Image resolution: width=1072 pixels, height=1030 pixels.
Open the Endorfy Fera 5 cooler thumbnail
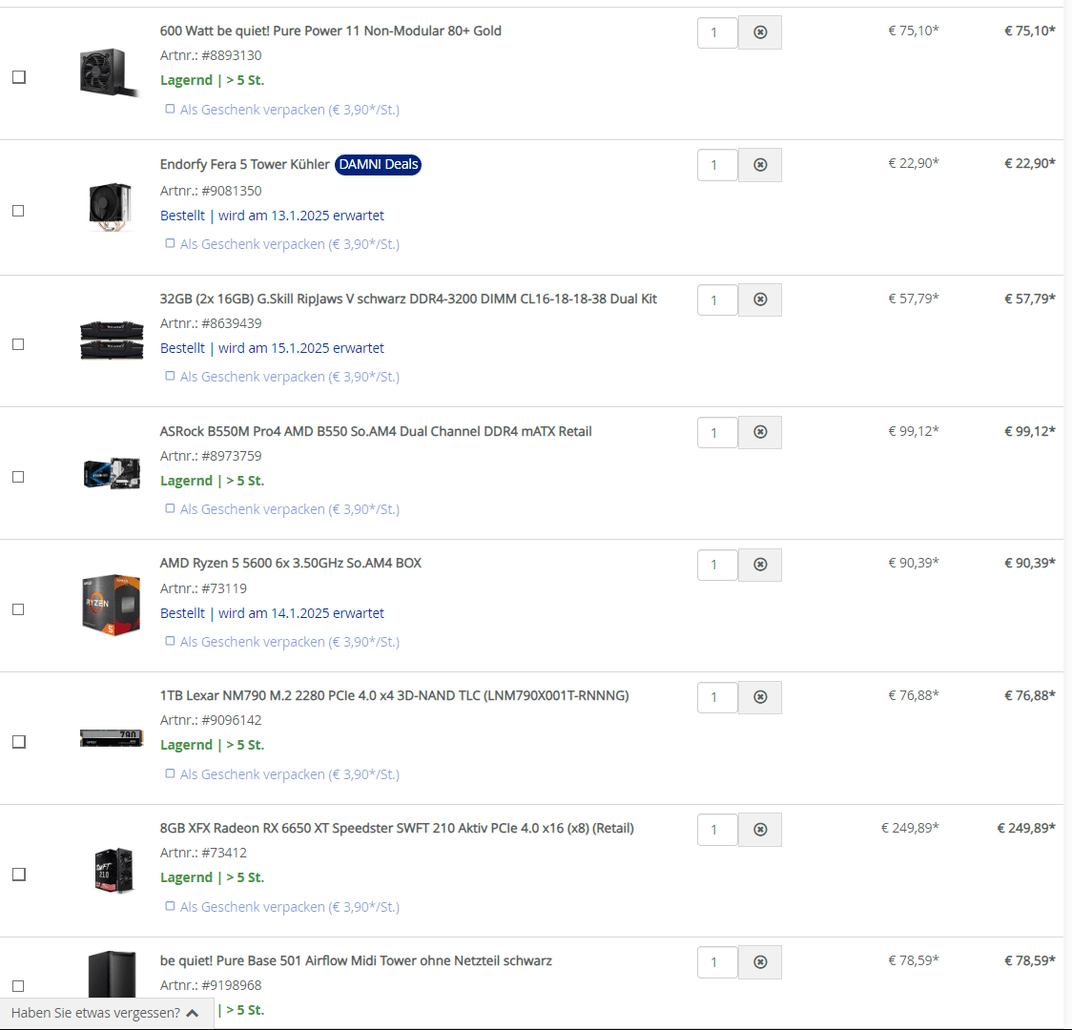[111, 206]
